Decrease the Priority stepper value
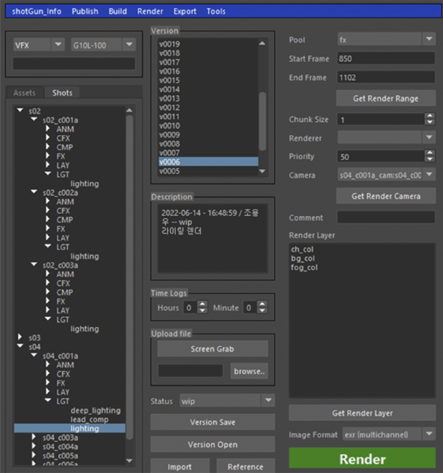Screen dimensions: 443x473 [430, 160]
